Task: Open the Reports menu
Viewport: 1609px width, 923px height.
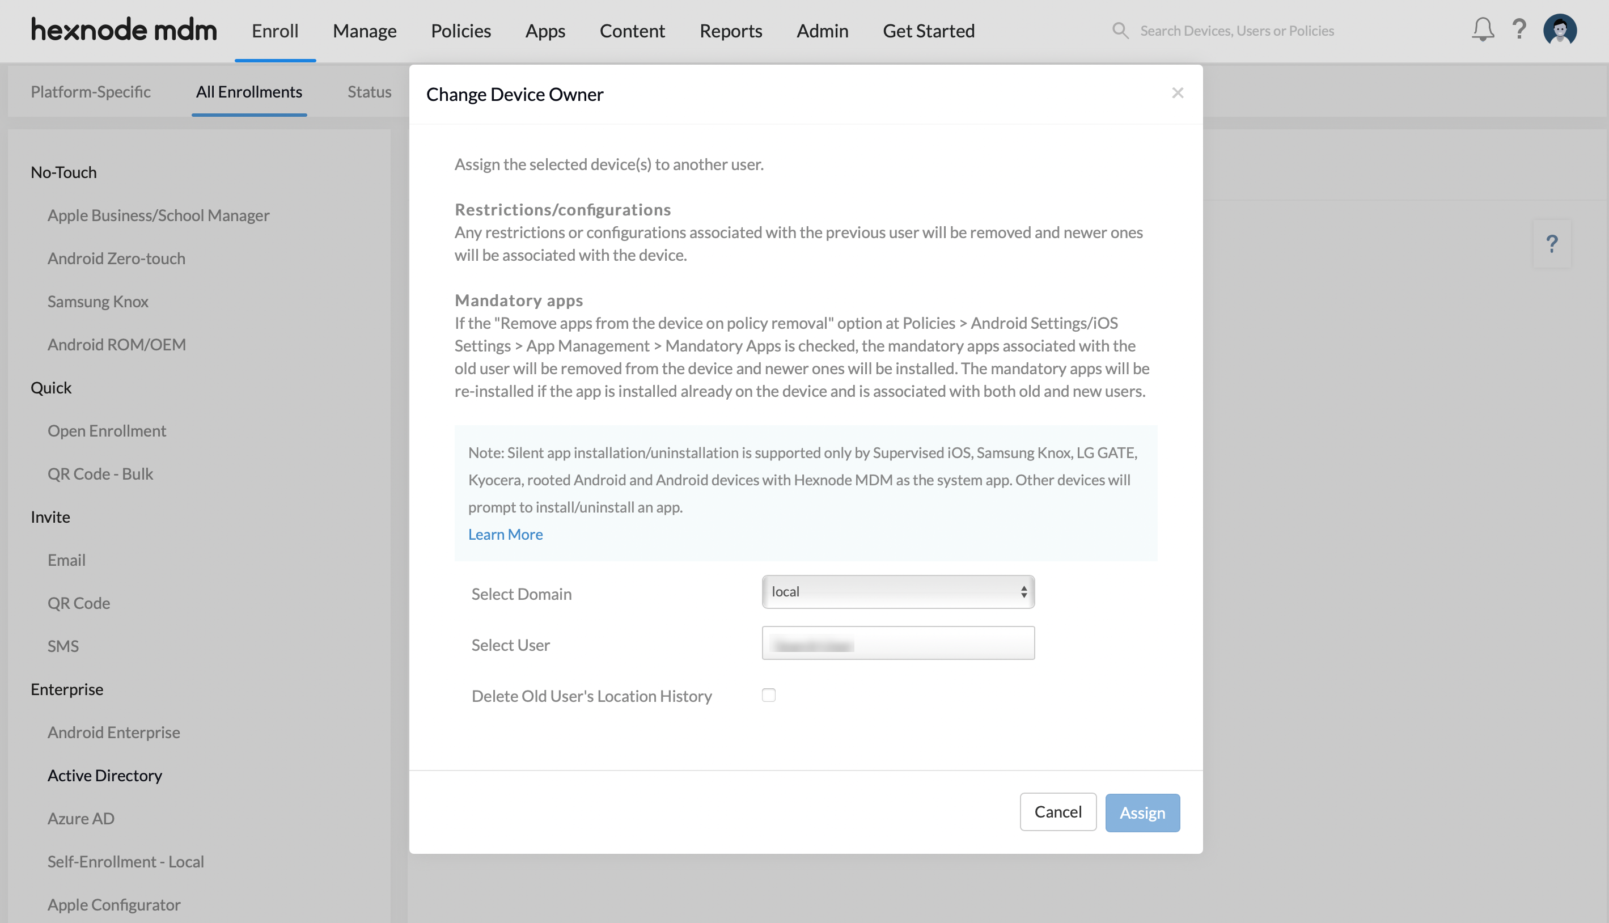Action: [731, 31]
